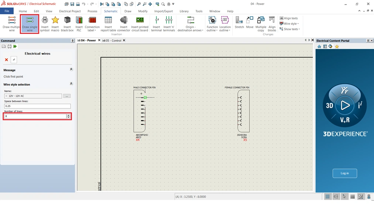Click the wire style browse "..." button
The image size is (374, 210).
67,96
